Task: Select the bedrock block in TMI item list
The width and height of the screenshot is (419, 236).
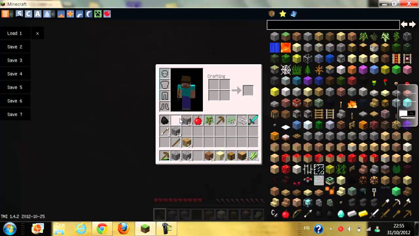Action: pyautogui.click(x=407, y=36)
